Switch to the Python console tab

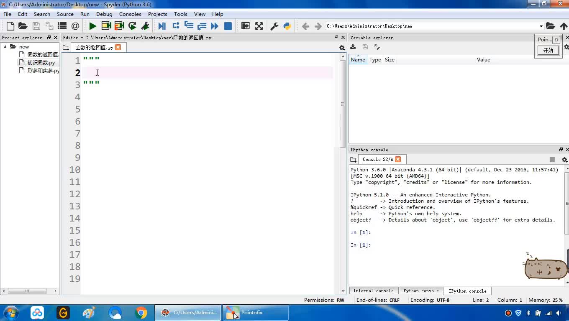click(421, 290)
